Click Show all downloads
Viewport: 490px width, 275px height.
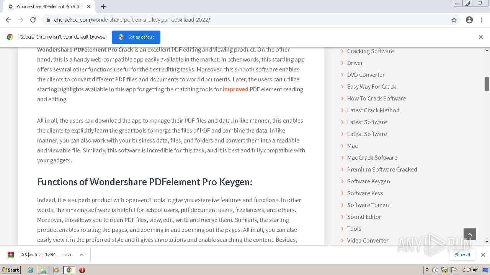point(462,255)
